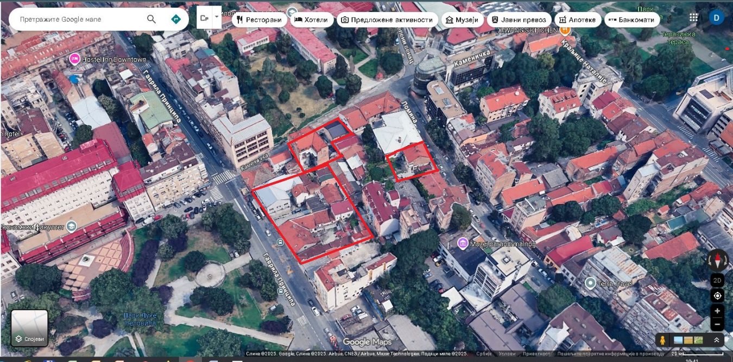Zoom out with the minus button
Image resolution: width=733 pixels, height=362 pixels.
(717, 325)
